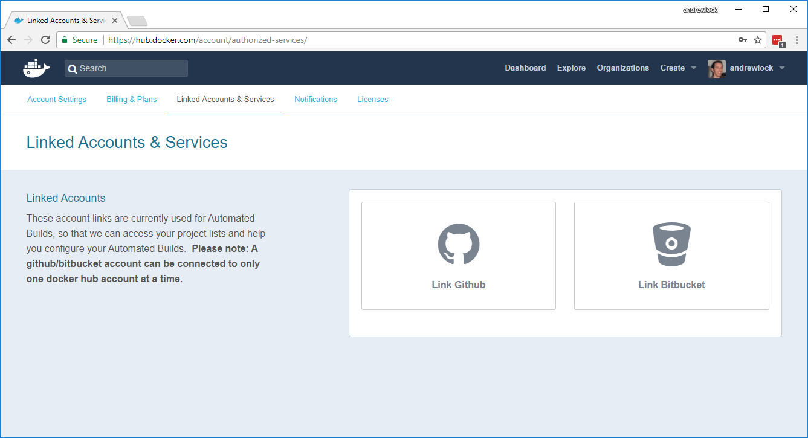Expand the andrewlock user dropdown arrow
808x438 pixels.
click(x=782, y=68)
